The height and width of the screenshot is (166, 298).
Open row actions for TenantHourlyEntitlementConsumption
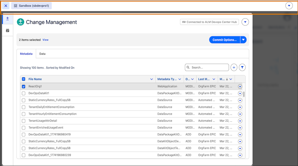240,114
